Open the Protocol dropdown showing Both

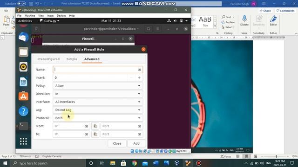98,118
